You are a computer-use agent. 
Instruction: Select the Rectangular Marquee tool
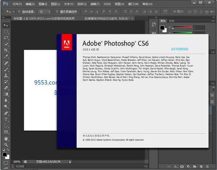pos(6,31)
